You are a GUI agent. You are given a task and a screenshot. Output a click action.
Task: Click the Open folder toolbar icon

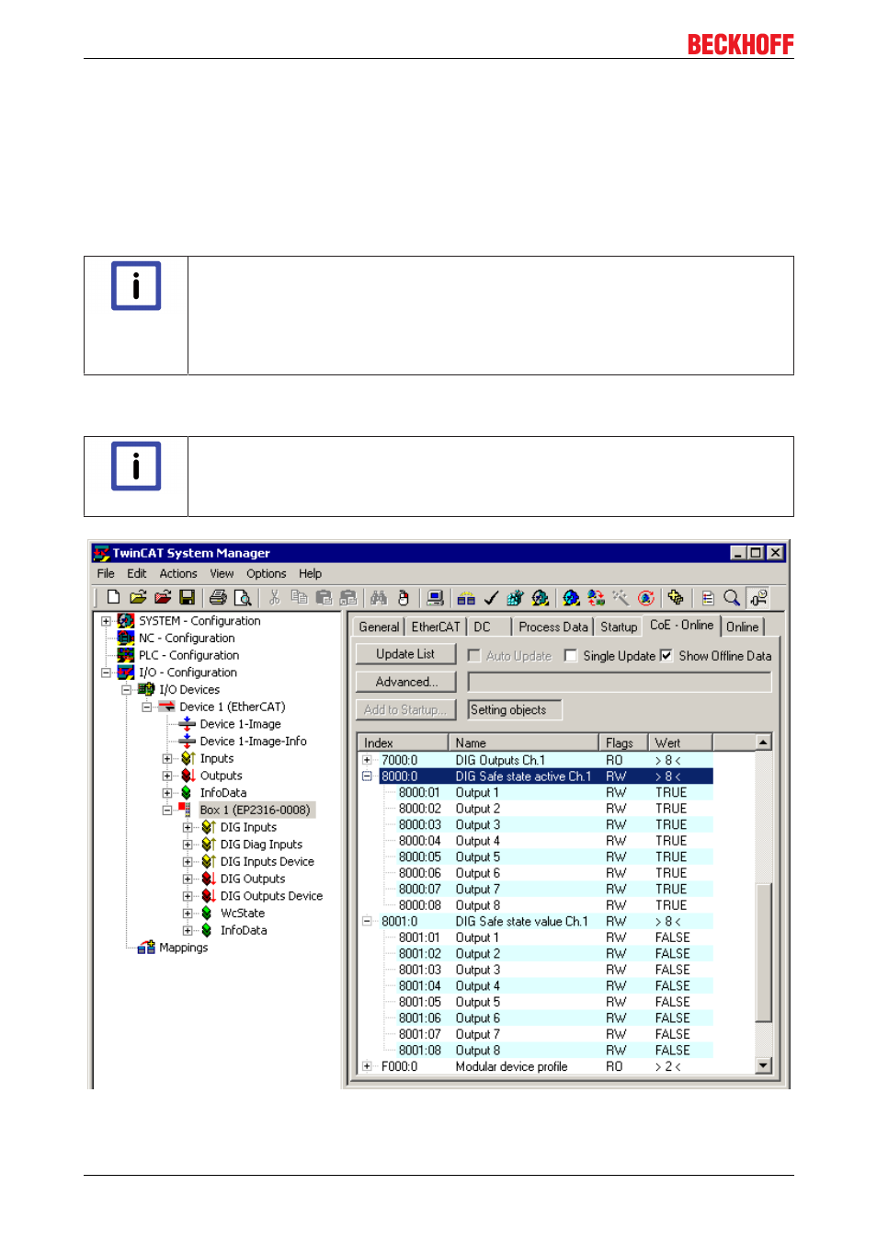coord(138,598)
